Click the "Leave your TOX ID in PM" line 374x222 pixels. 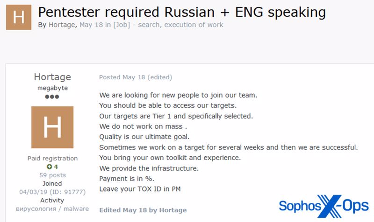pos(140,189)
